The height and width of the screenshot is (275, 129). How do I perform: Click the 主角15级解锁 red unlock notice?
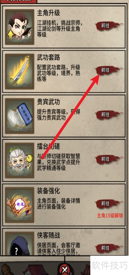click(x=110, y=215)
